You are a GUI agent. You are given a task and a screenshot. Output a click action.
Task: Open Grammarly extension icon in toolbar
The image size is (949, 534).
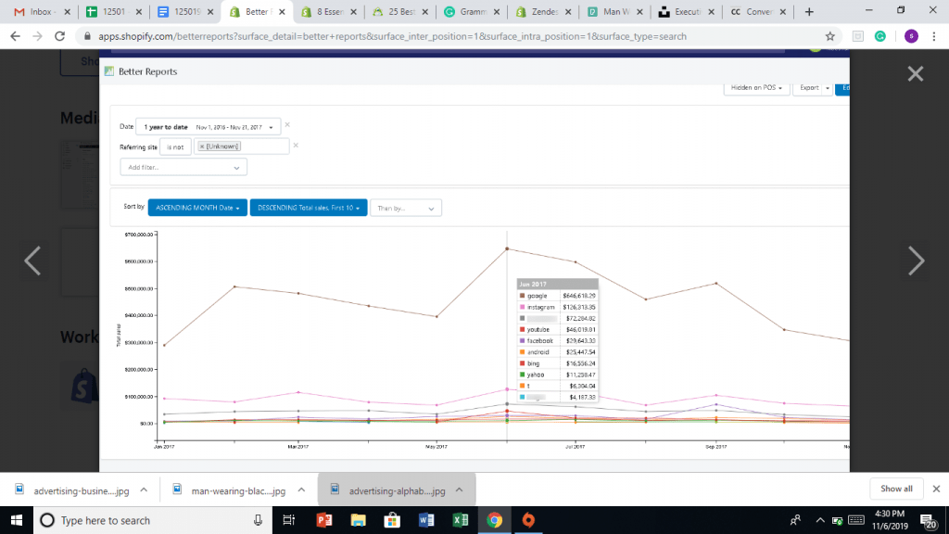coord(880,36)
